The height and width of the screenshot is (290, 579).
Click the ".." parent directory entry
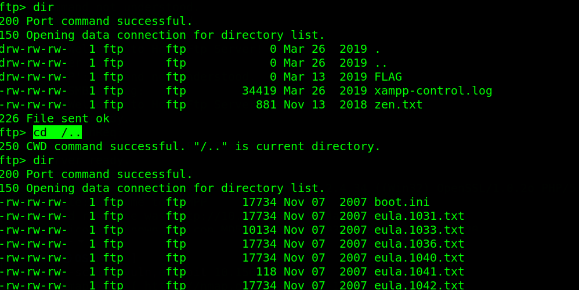pos(381,63)
